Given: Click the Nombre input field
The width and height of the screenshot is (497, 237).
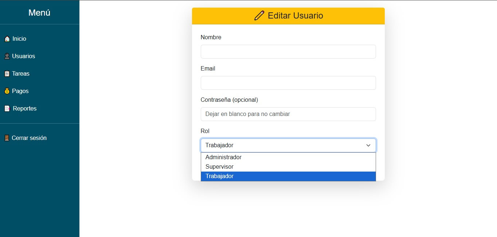Looking at the screenshot, I should tap(288, 52).
